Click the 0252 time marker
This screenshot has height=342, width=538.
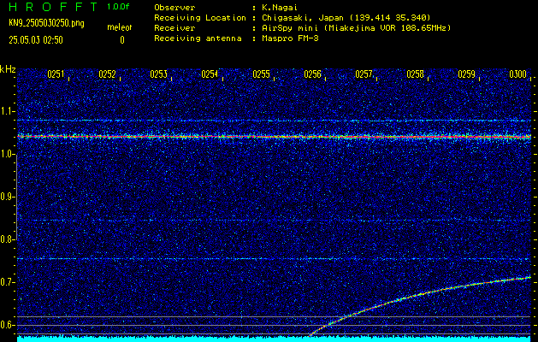tap(107, 74)
